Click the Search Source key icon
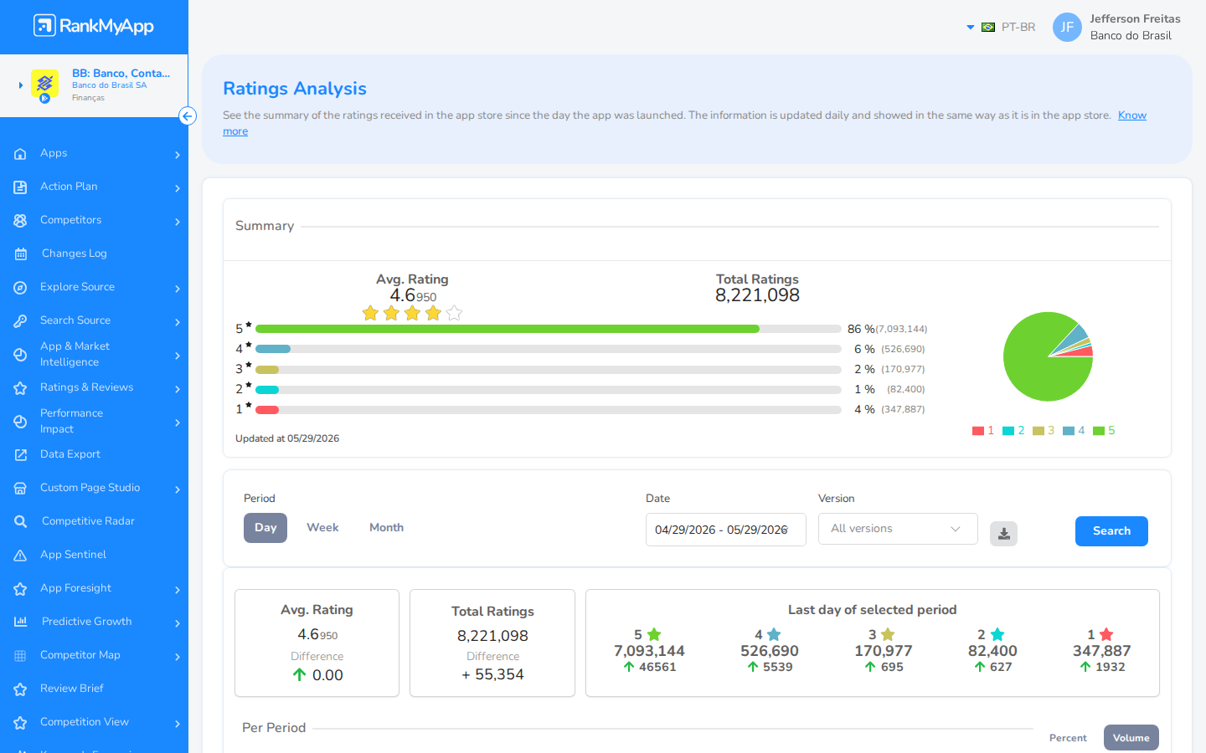The height and width of the screenshot is (753, 1206). tap(21, 321)
